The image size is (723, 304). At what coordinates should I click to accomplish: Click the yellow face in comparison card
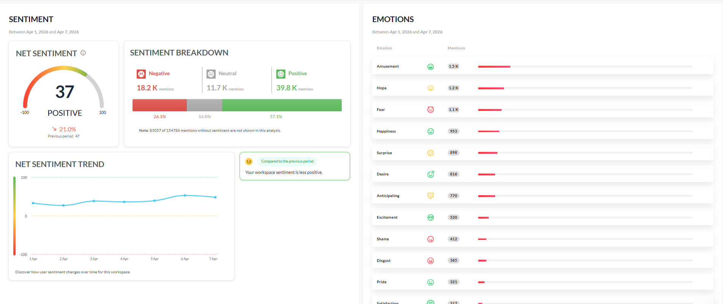tap(249, 162)
